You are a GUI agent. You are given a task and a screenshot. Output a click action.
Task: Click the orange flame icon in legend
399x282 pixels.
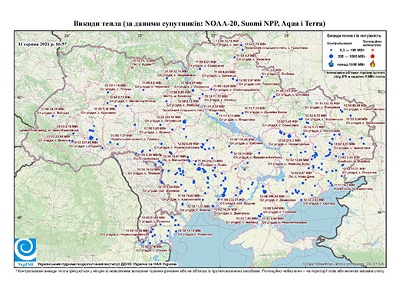click(x=372, y=64)
